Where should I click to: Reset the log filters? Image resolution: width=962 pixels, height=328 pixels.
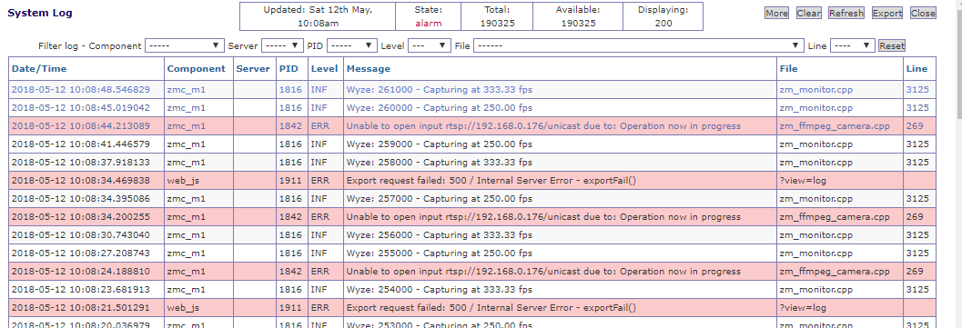pyautogui.click(x=891, y=45)
